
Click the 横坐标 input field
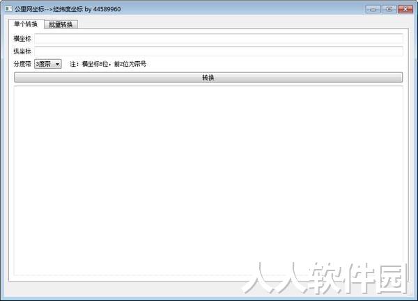(x=219, y=39)
